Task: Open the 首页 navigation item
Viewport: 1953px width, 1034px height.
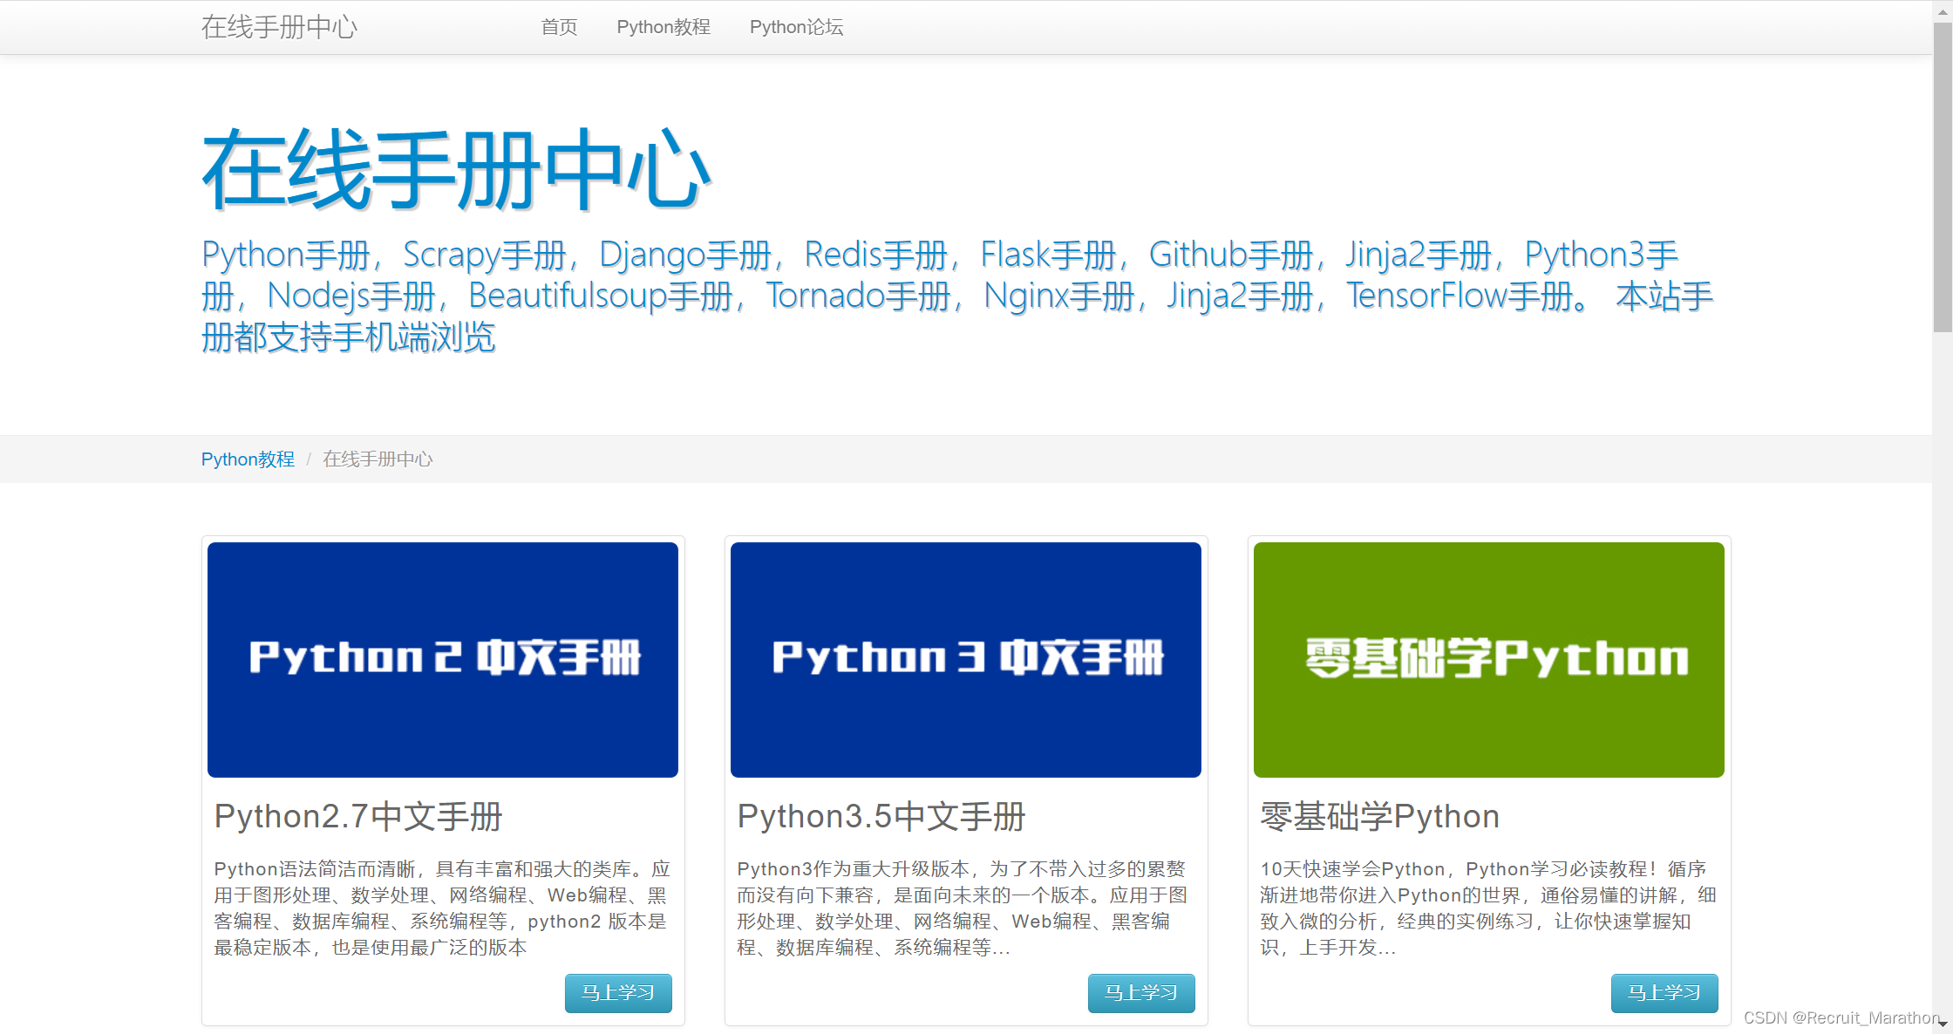Action: pos(559,27)
